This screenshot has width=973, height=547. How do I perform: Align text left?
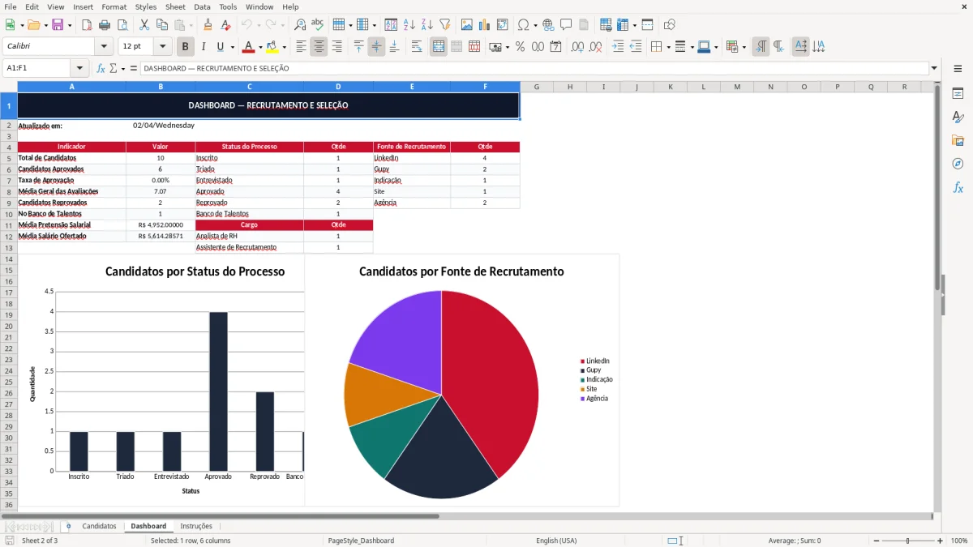tap(301, 47)
